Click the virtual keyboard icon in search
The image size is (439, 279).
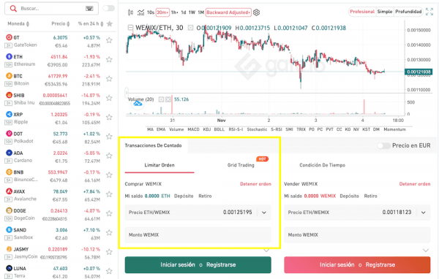click(x=89, y=8)
